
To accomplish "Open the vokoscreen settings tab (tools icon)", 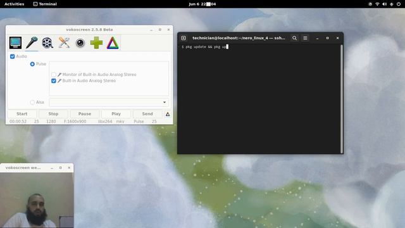I will 64,42.
